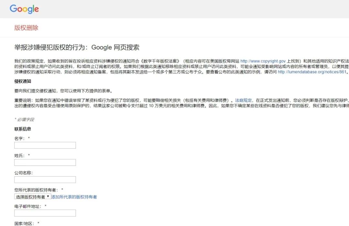Screen dimensions: 349x226
Task: Open the copyright.gov link in the policy text
Action: [262, 60]
